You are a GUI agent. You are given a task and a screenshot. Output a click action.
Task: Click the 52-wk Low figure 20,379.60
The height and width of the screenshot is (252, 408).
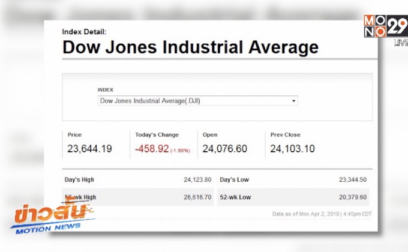click(x=352, y=197)
